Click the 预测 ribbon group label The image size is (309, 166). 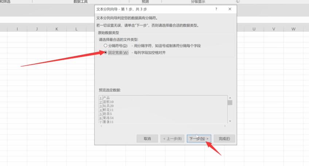145,1
